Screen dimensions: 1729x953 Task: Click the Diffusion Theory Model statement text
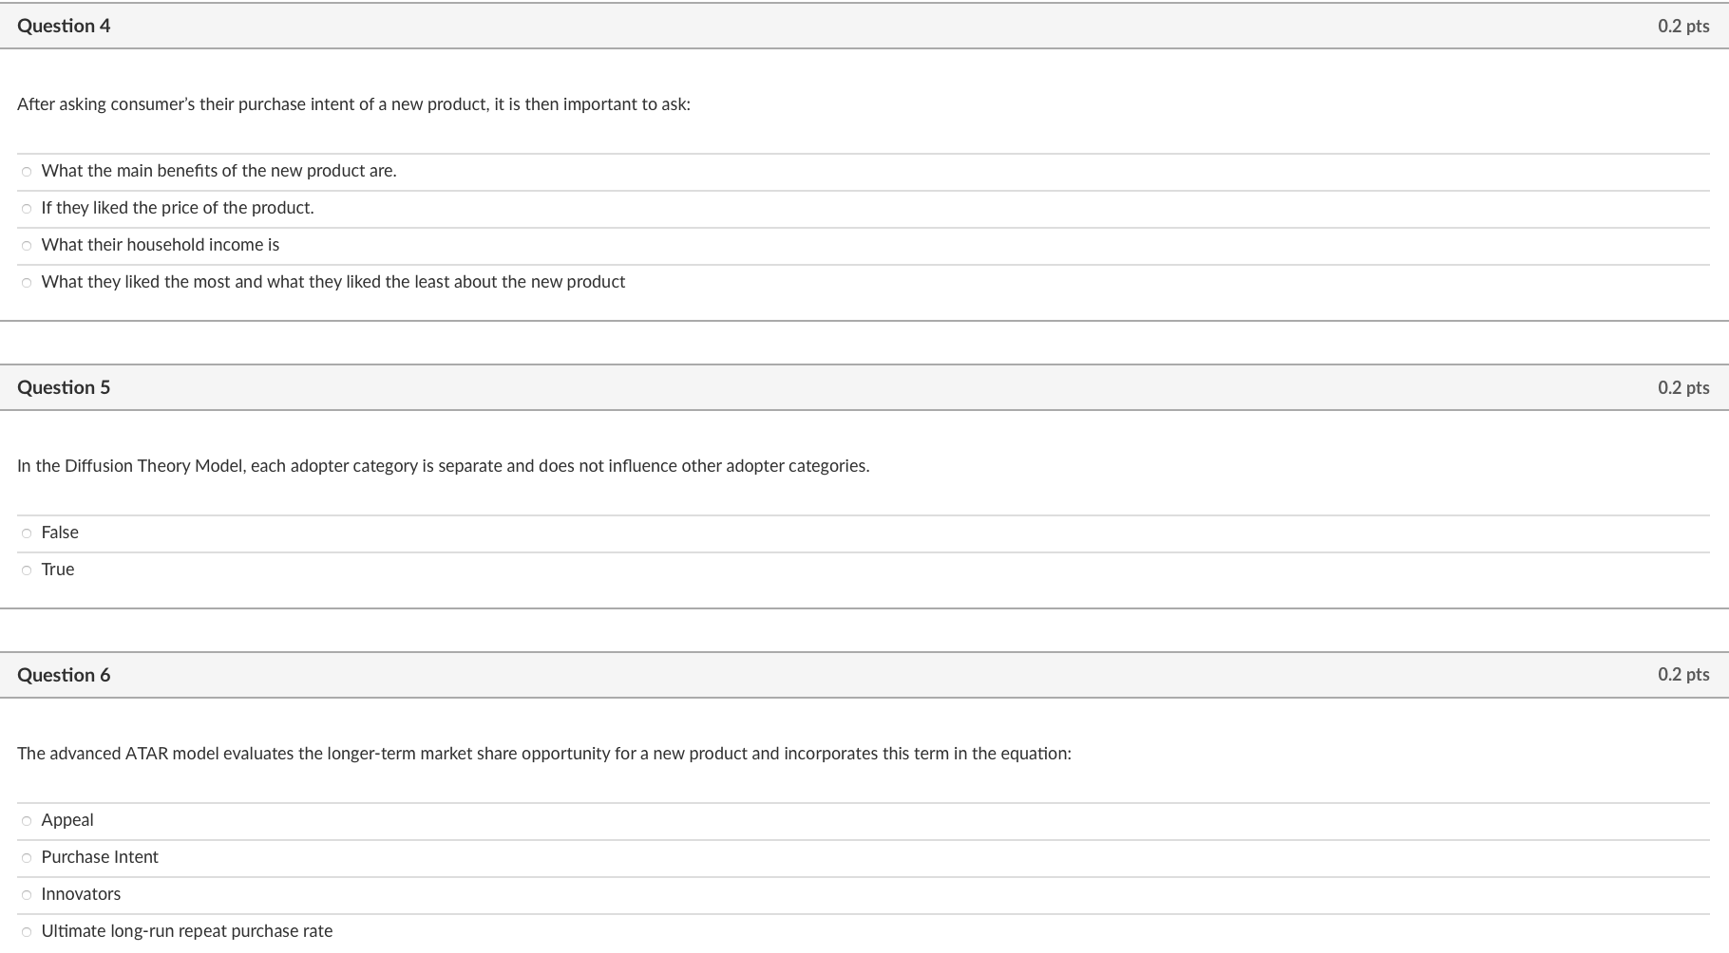click(x=444, y=466)
